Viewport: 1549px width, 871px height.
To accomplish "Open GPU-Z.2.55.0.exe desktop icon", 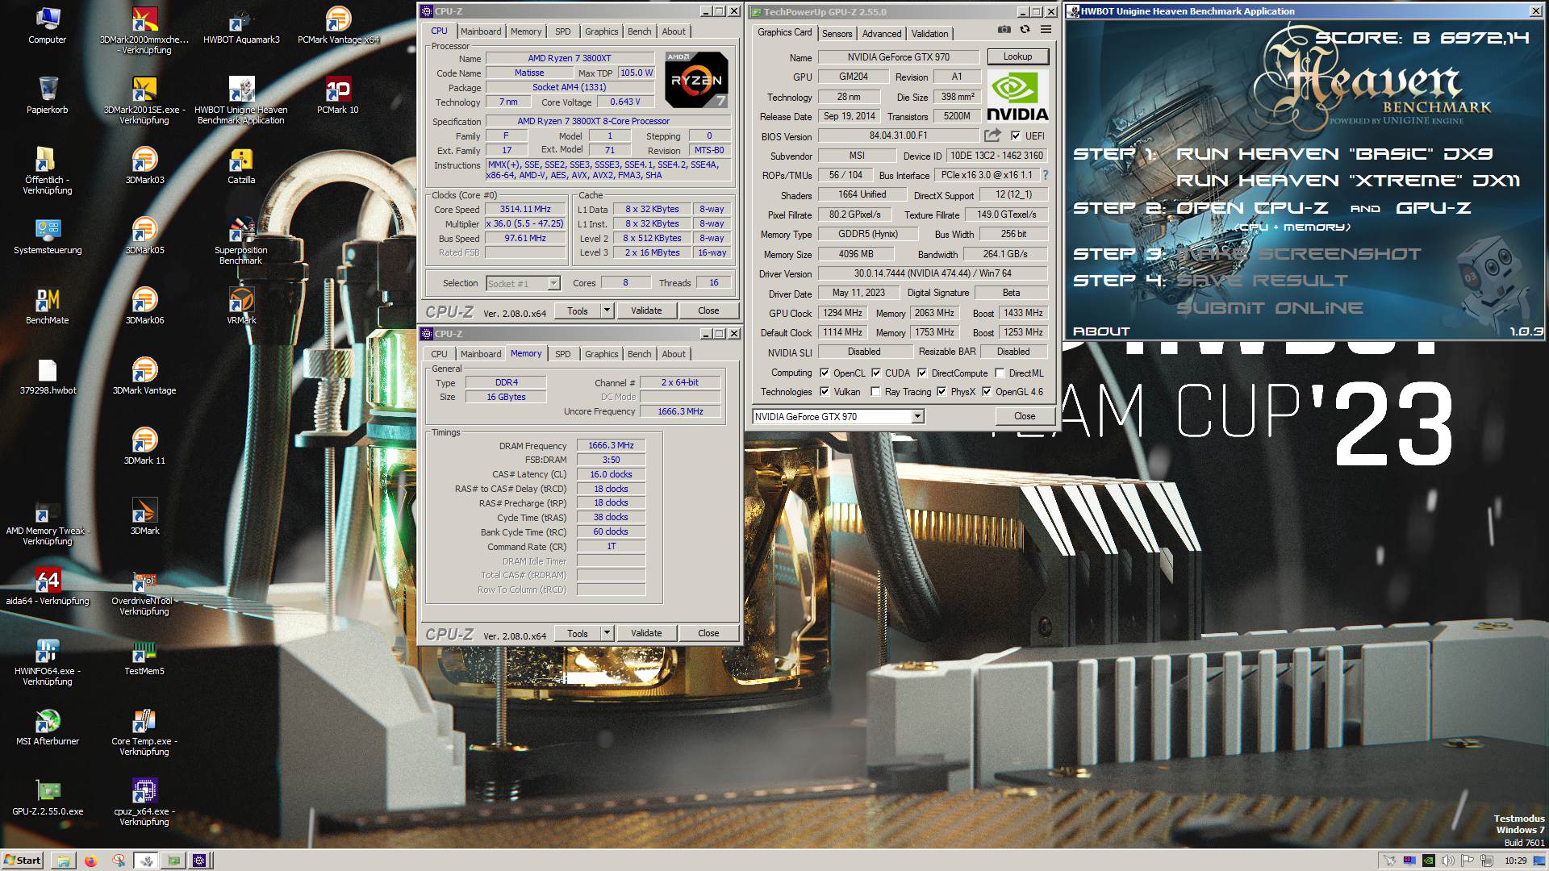I will [48, 797].
